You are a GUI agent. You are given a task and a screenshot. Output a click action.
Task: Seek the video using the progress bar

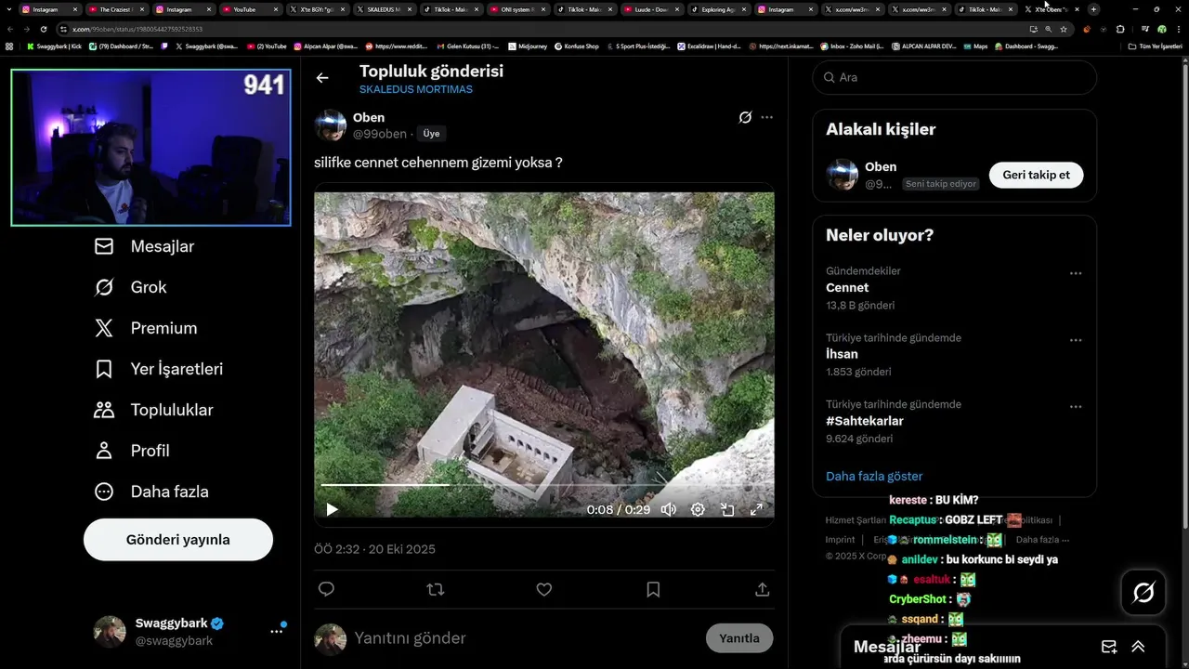tap(544, 485)
